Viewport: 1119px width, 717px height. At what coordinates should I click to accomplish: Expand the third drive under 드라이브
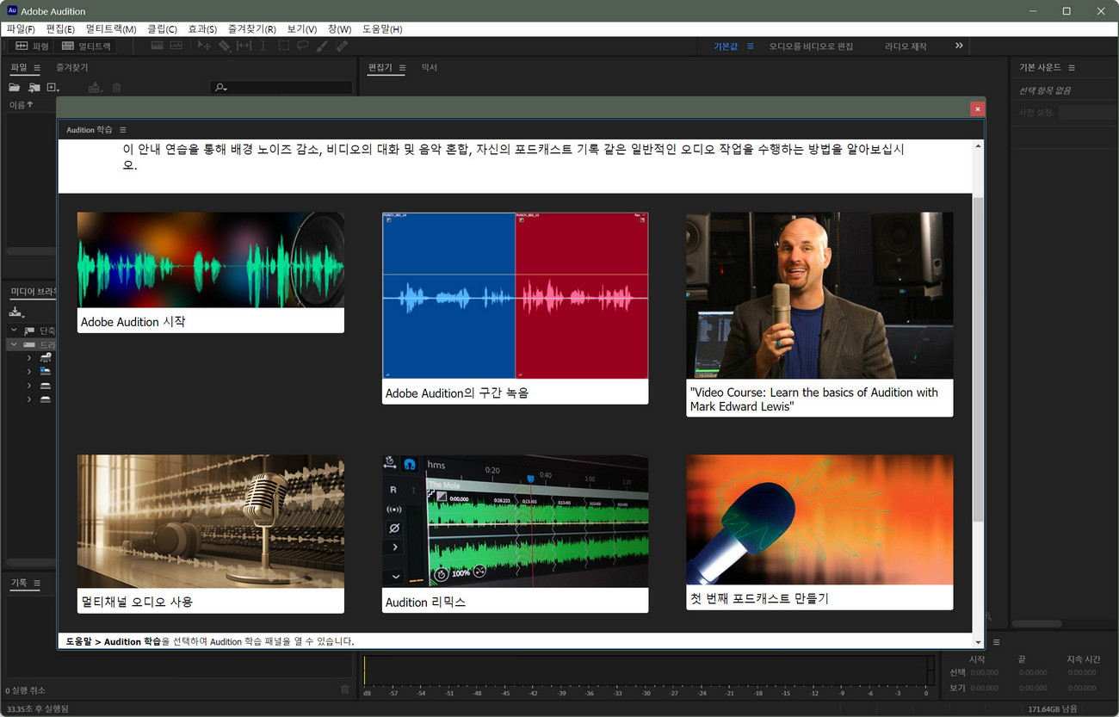coord(28,386)
